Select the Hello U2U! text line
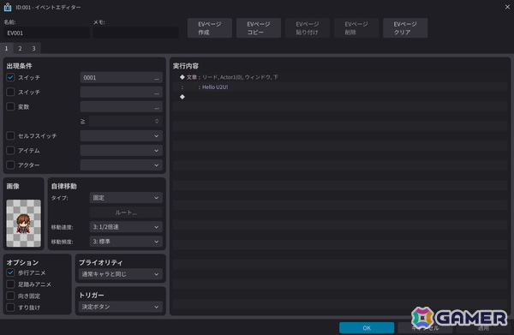The height and width of the screenshot is (335, 514). tap(215, 87)
